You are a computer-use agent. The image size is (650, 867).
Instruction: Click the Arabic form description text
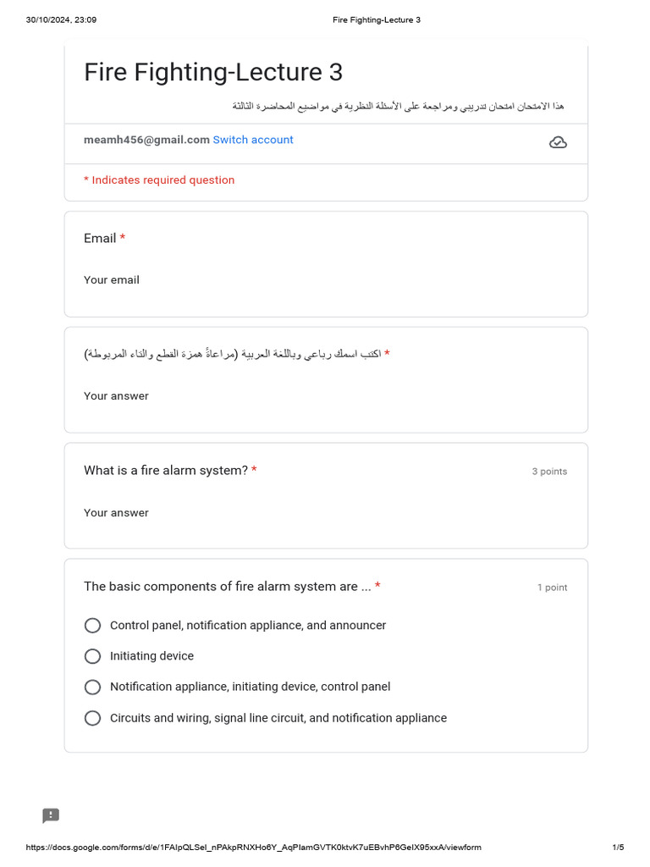(x=398, y=106)
